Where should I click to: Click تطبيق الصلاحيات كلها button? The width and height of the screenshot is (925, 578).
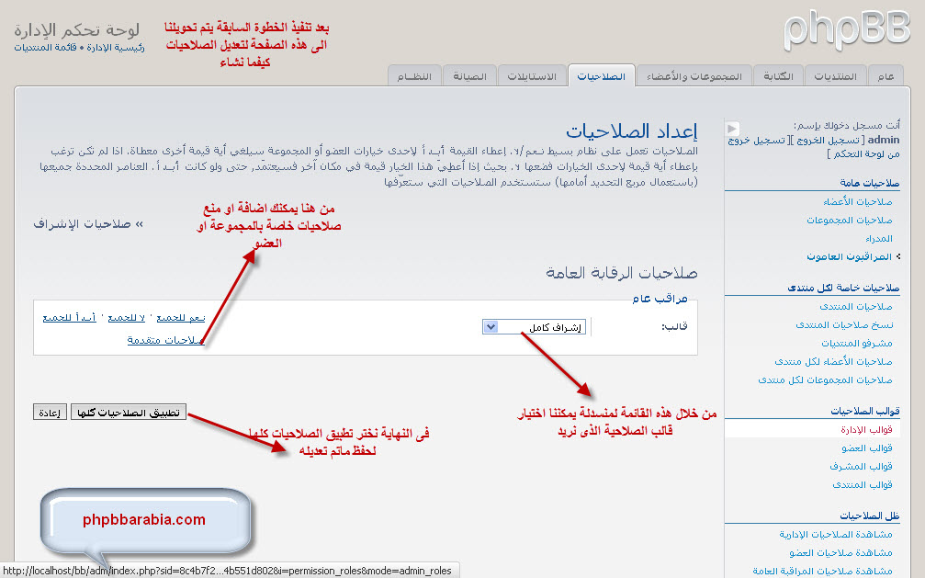[129, 412]
